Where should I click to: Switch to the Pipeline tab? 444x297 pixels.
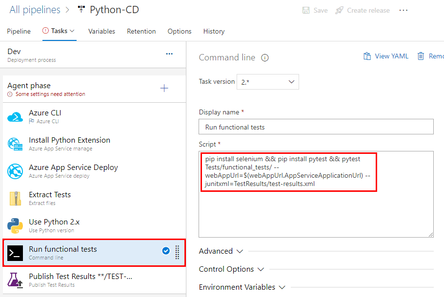click(x=19, y=31)
